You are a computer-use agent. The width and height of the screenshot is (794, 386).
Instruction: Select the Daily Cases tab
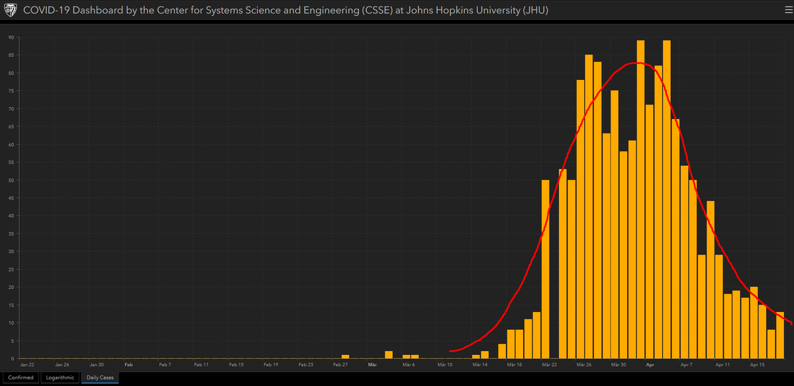pyautogui.click(x=100, y=377)
